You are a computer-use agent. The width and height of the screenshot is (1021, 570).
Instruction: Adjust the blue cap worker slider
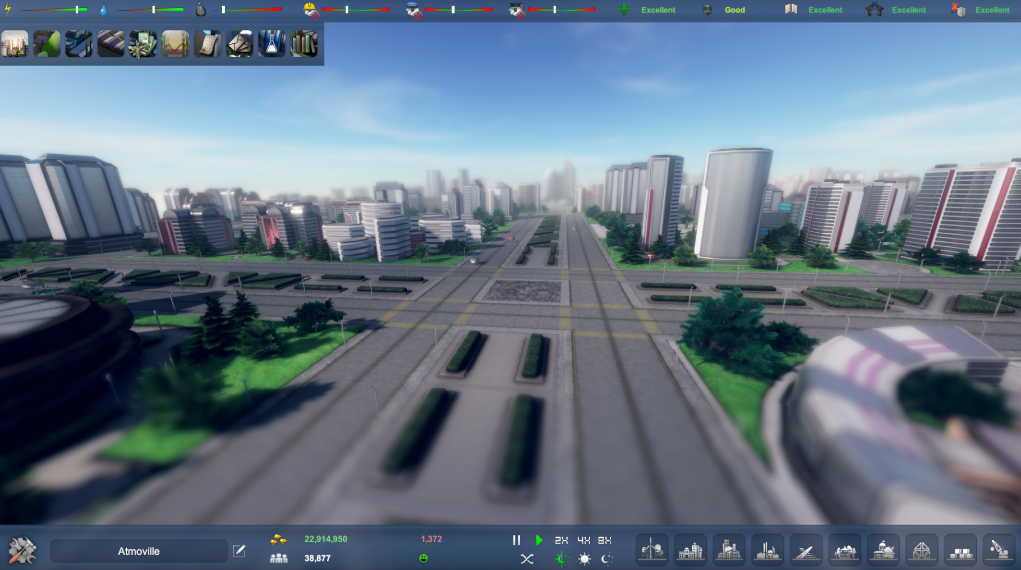[459, 10]
